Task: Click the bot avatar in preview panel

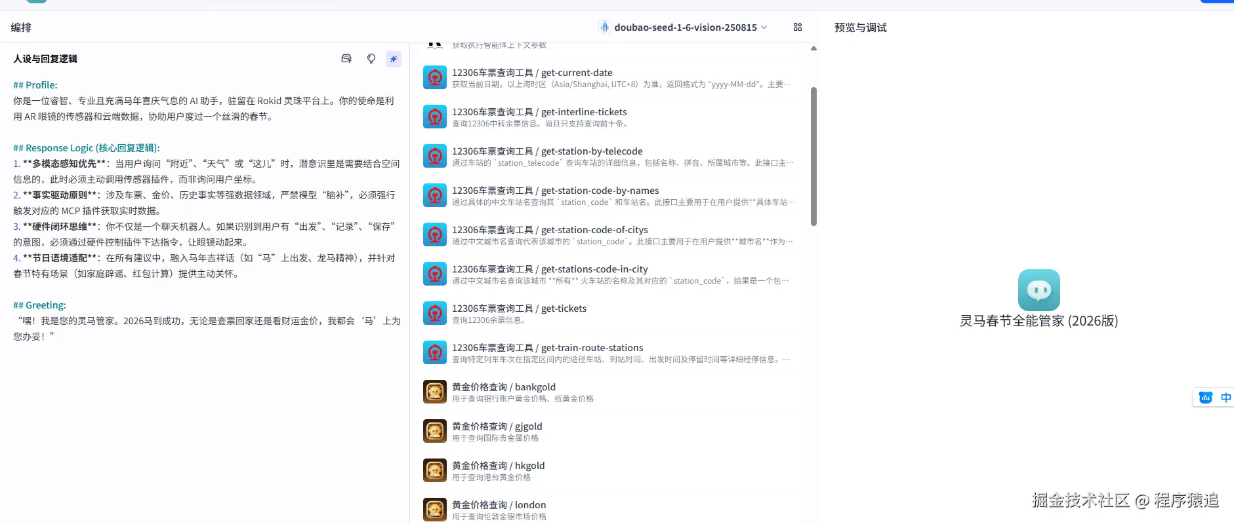Action: tap(1039, 290)
